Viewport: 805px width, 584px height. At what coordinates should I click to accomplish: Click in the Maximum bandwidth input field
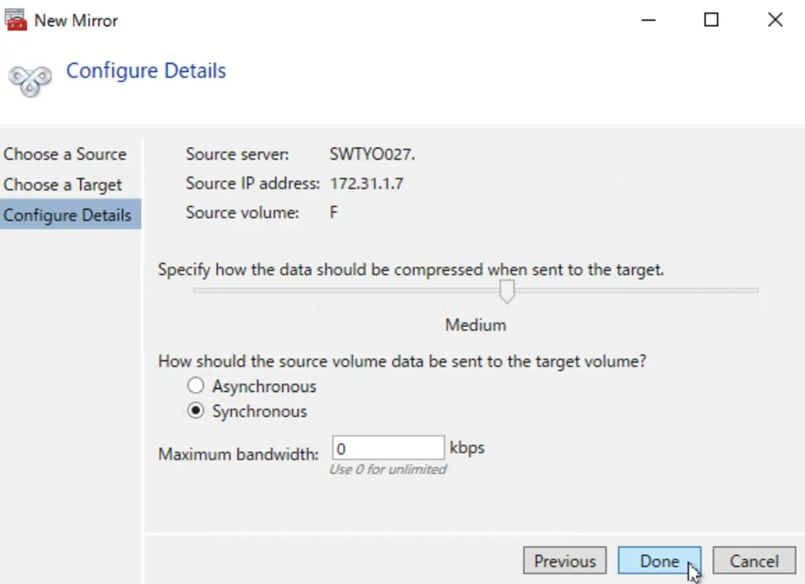point(388,448)
